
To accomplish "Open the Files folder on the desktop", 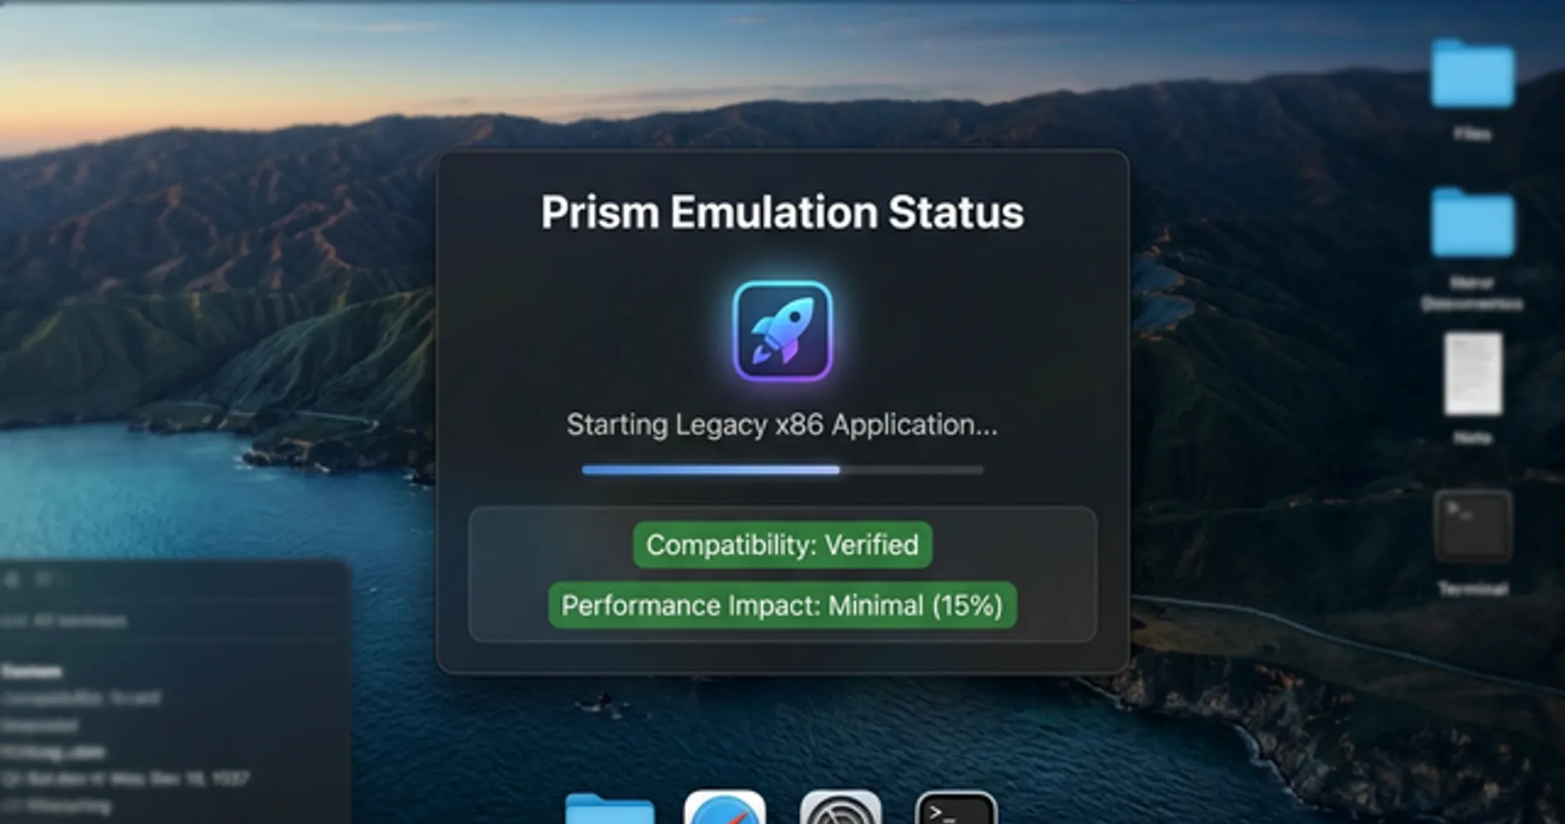I will point(1472,74).
